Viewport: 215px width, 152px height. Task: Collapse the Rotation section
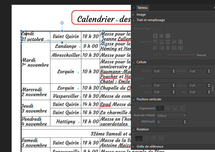click(133, 129)
